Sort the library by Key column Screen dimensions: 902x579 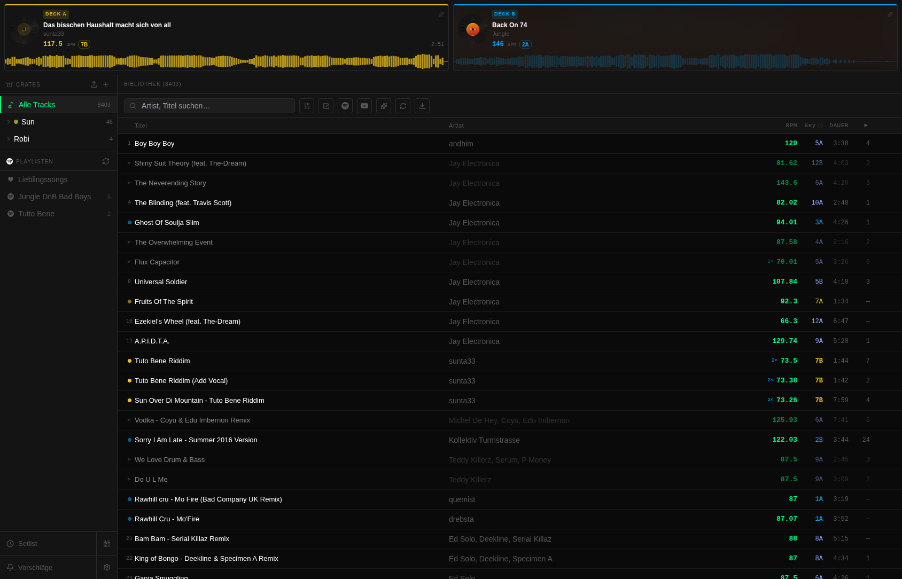(810, 126)
